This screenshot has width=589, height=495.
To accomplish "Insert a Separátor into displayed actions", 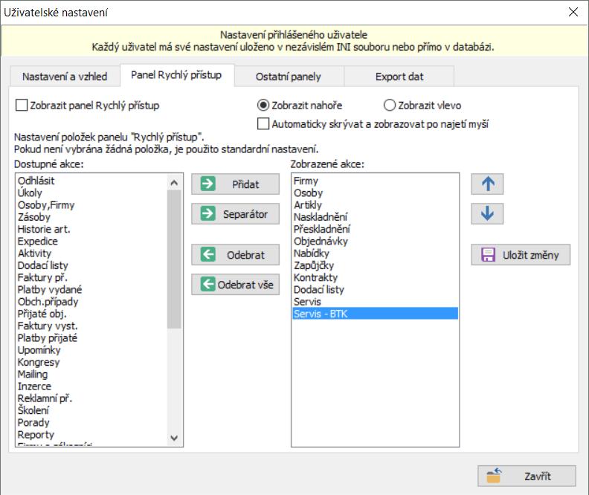I will (235, 214).
